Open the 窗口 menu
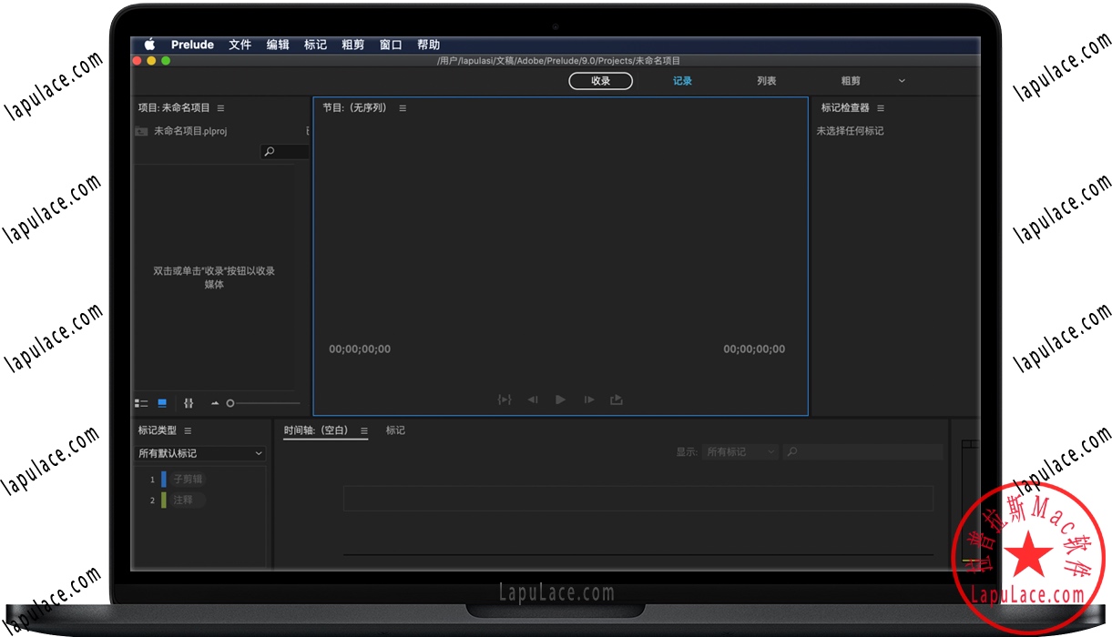The width and height of the screenshot is (1112, 637). [390, 44]
